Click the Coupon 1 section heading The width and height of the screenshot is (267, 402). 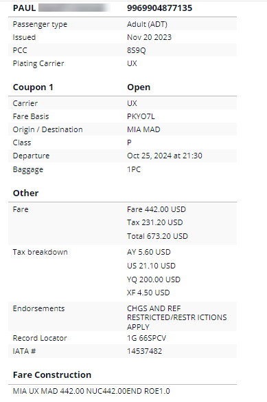[33, 87]
